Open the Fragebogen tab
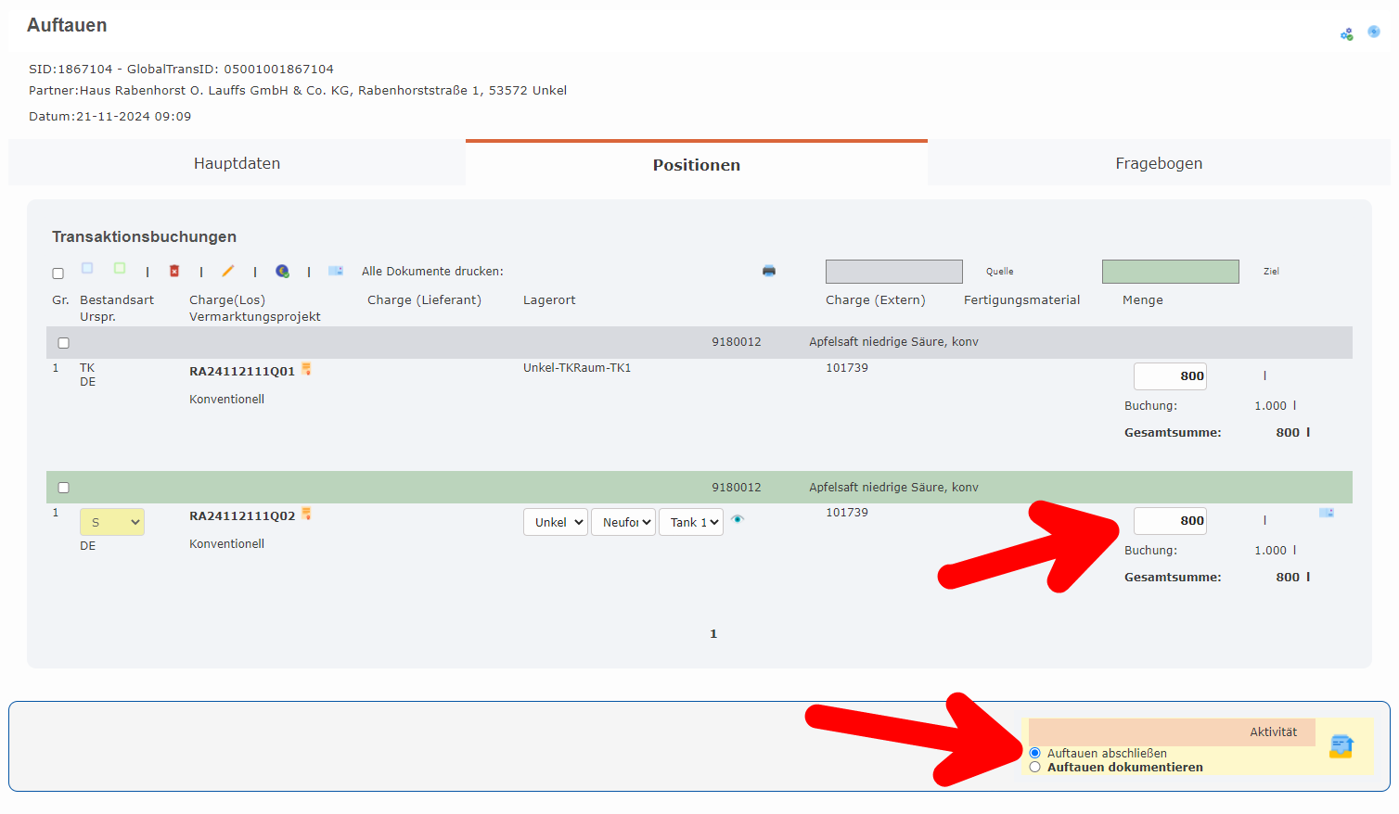Screen dimensions: 1399x814 (1158, 163)
